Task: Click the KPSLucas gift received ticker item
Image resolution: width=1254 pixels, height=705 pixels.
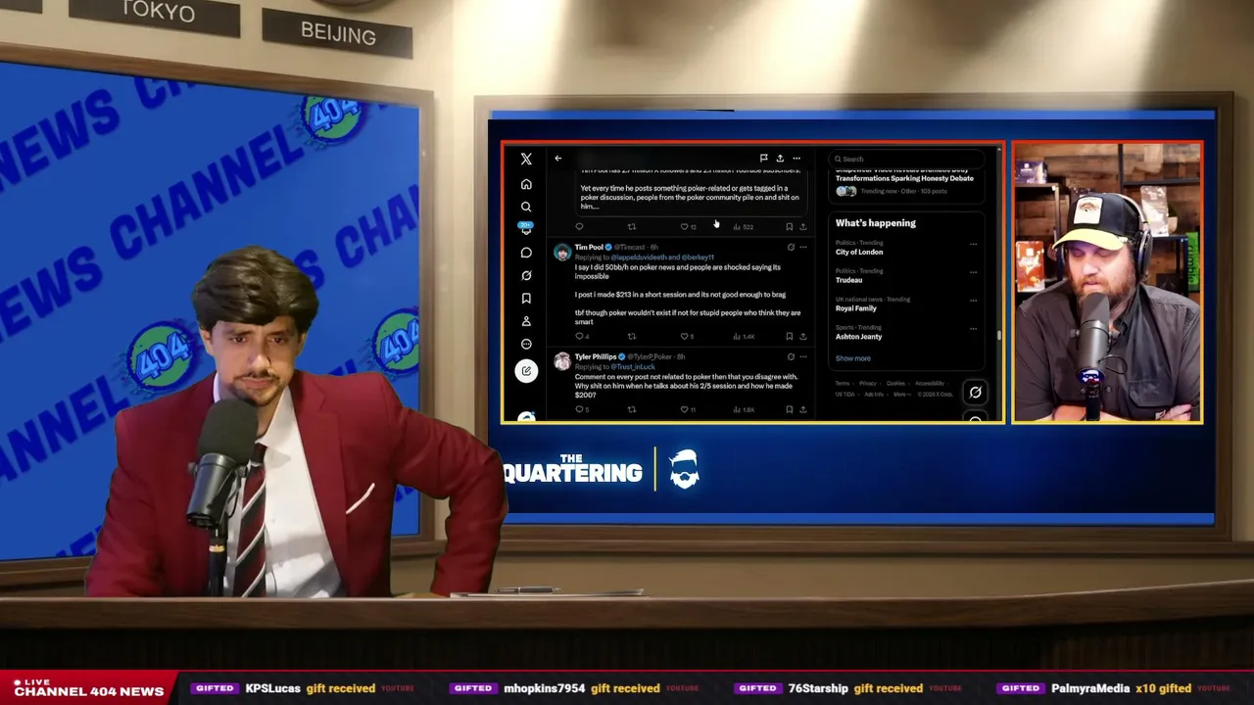Action: pos(303,688)
